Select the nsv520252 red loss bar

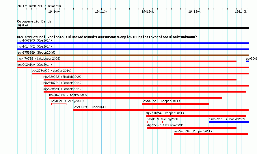(140, 80)
